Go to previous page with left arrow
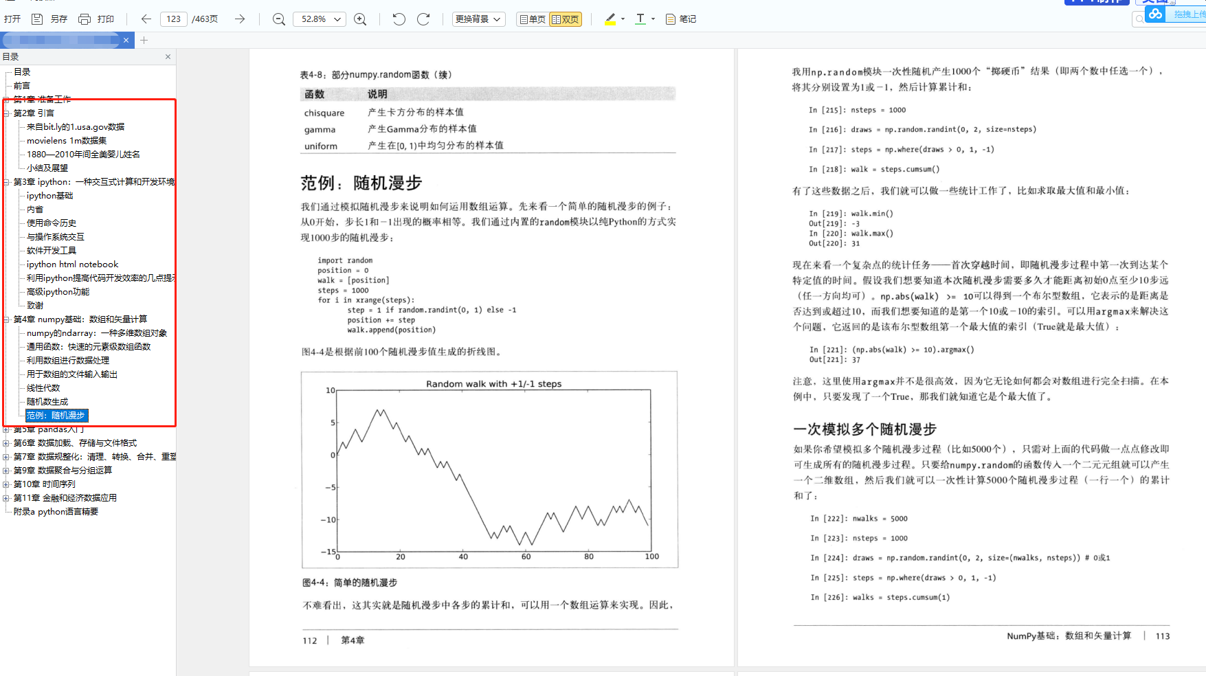The width and height of the screenshot is (1206, 676). tap(146, 19)
